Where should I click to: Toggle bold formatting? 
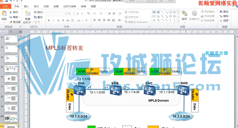click(49, 20)
